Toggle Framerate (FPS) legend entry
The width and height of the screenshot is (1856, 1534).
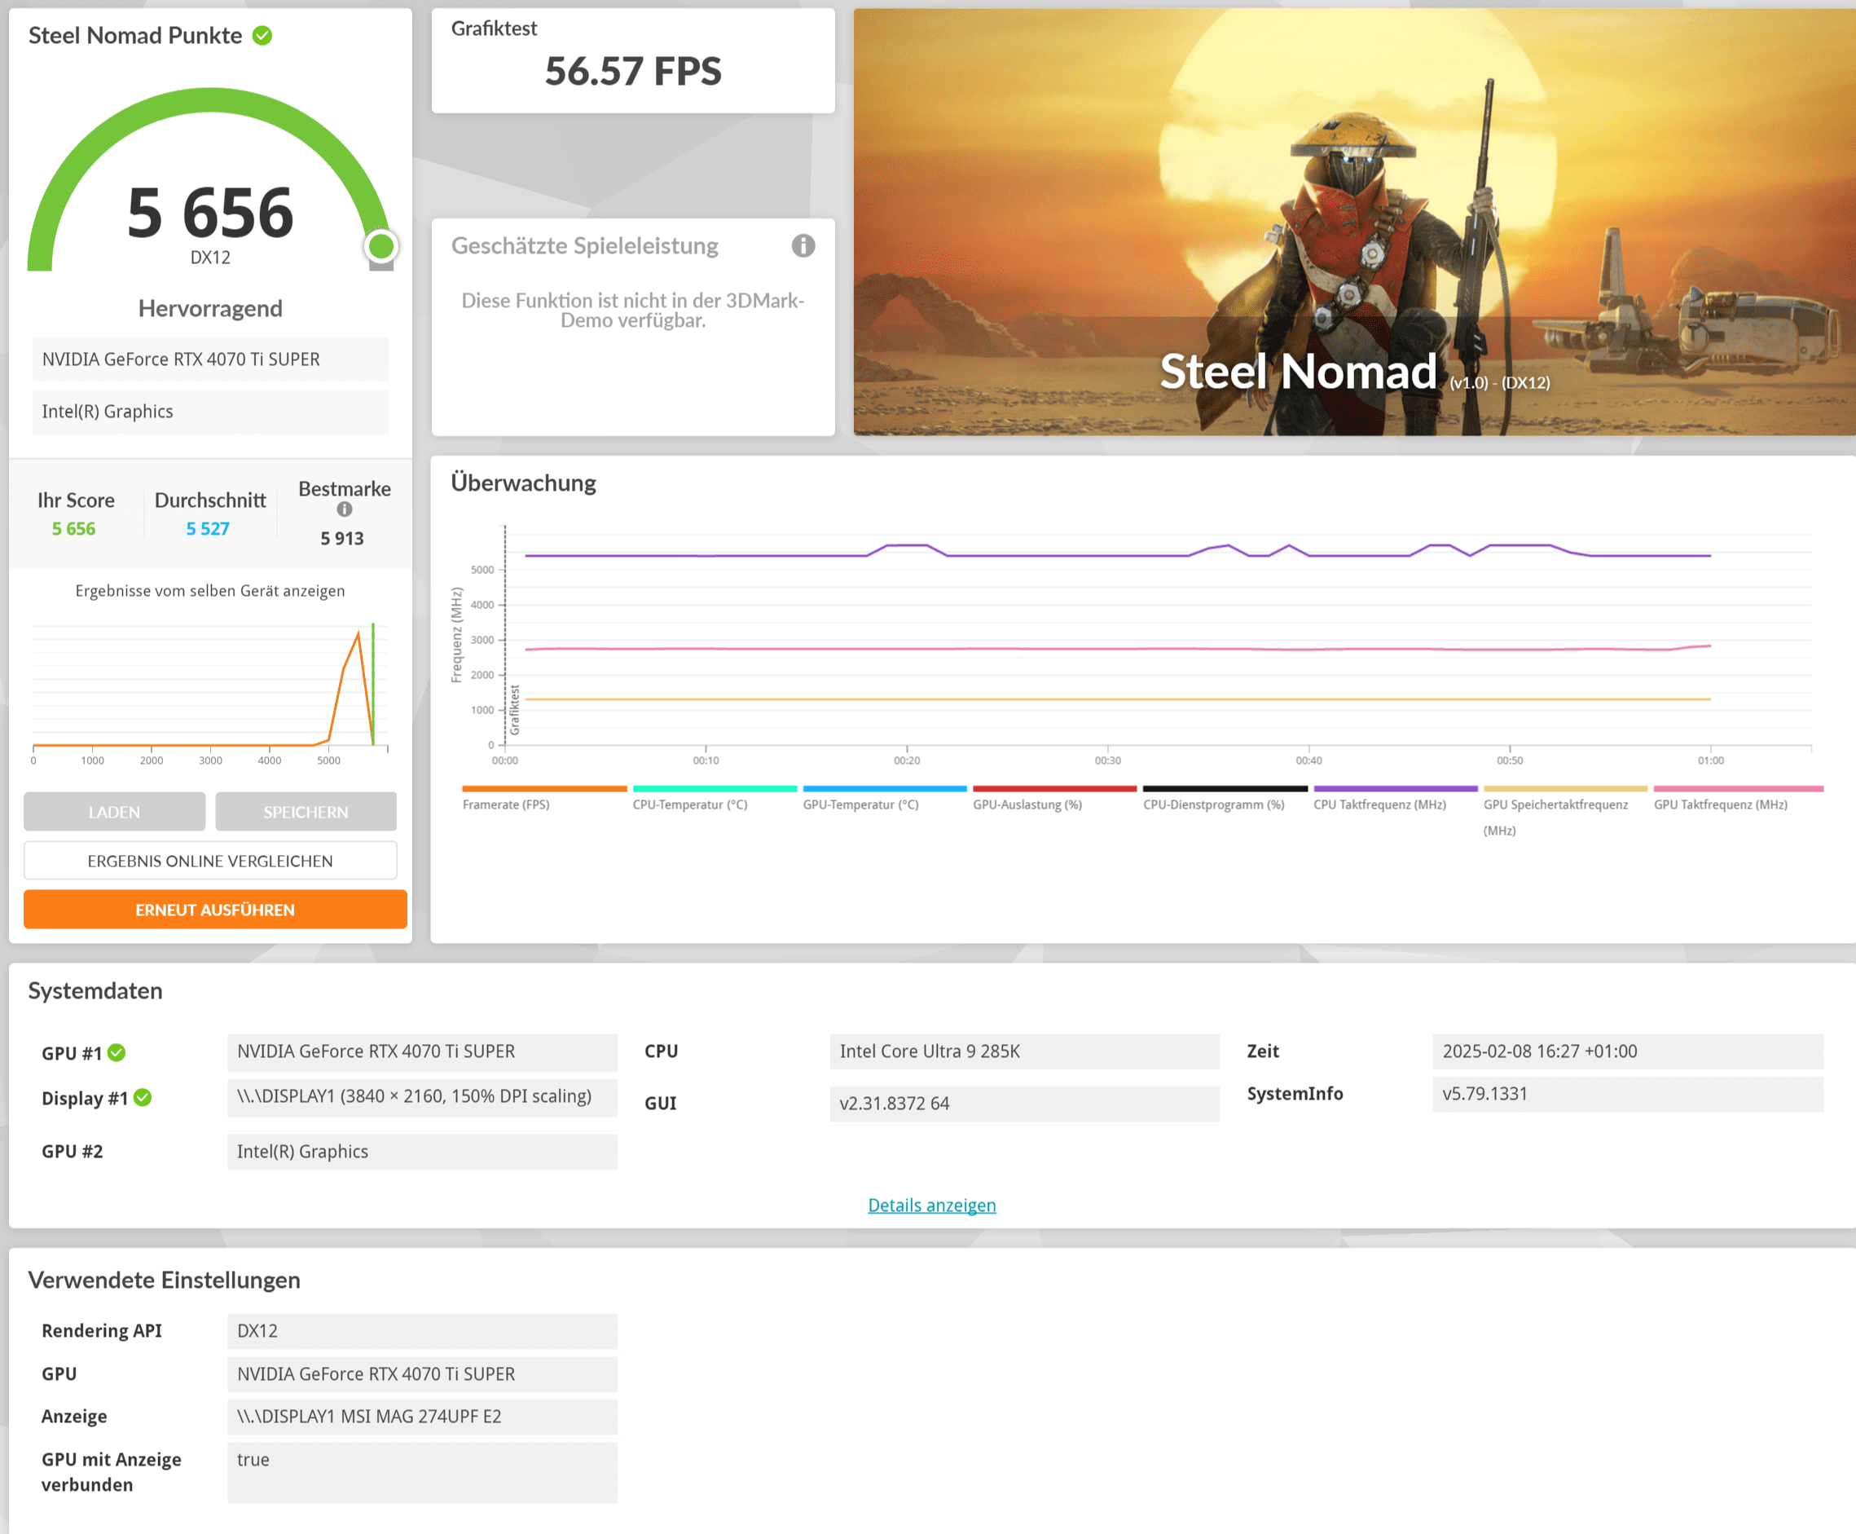pyautogui.click(x=506, y=804)
